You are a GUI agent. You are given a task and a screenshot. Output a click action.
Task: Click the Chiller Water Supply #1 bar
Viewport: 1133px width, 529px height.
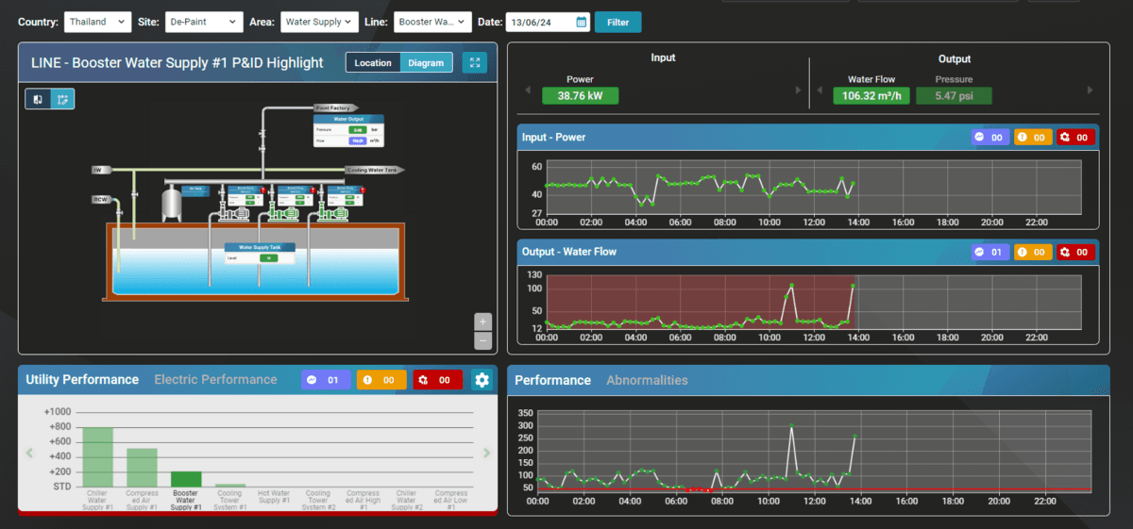pos(97,457)
